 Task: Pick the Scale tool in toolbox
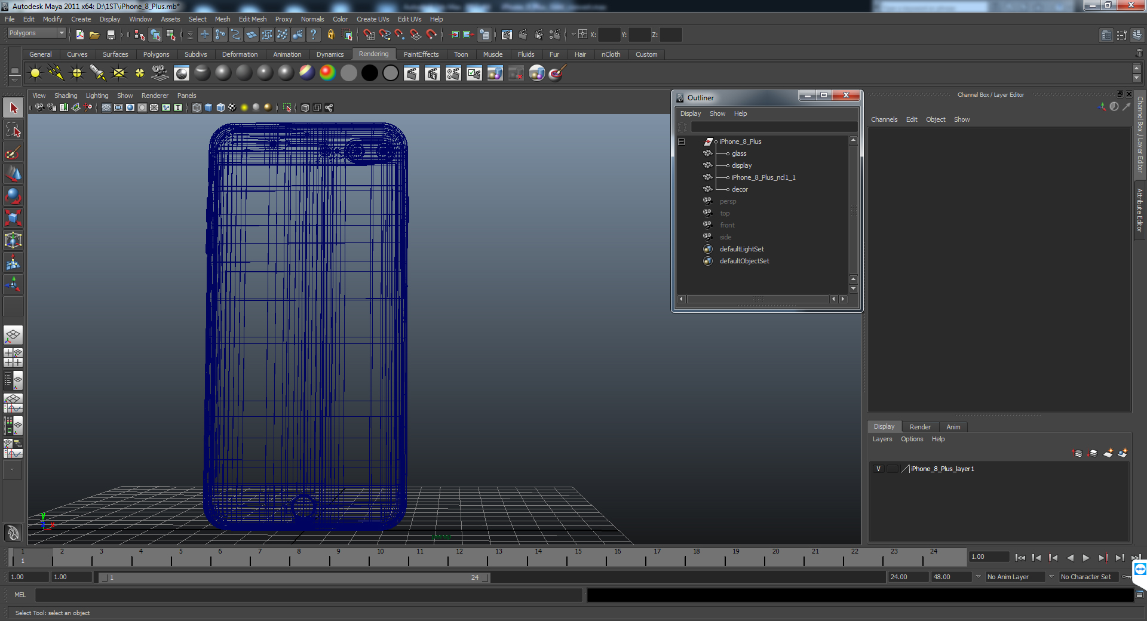point(13,218)
